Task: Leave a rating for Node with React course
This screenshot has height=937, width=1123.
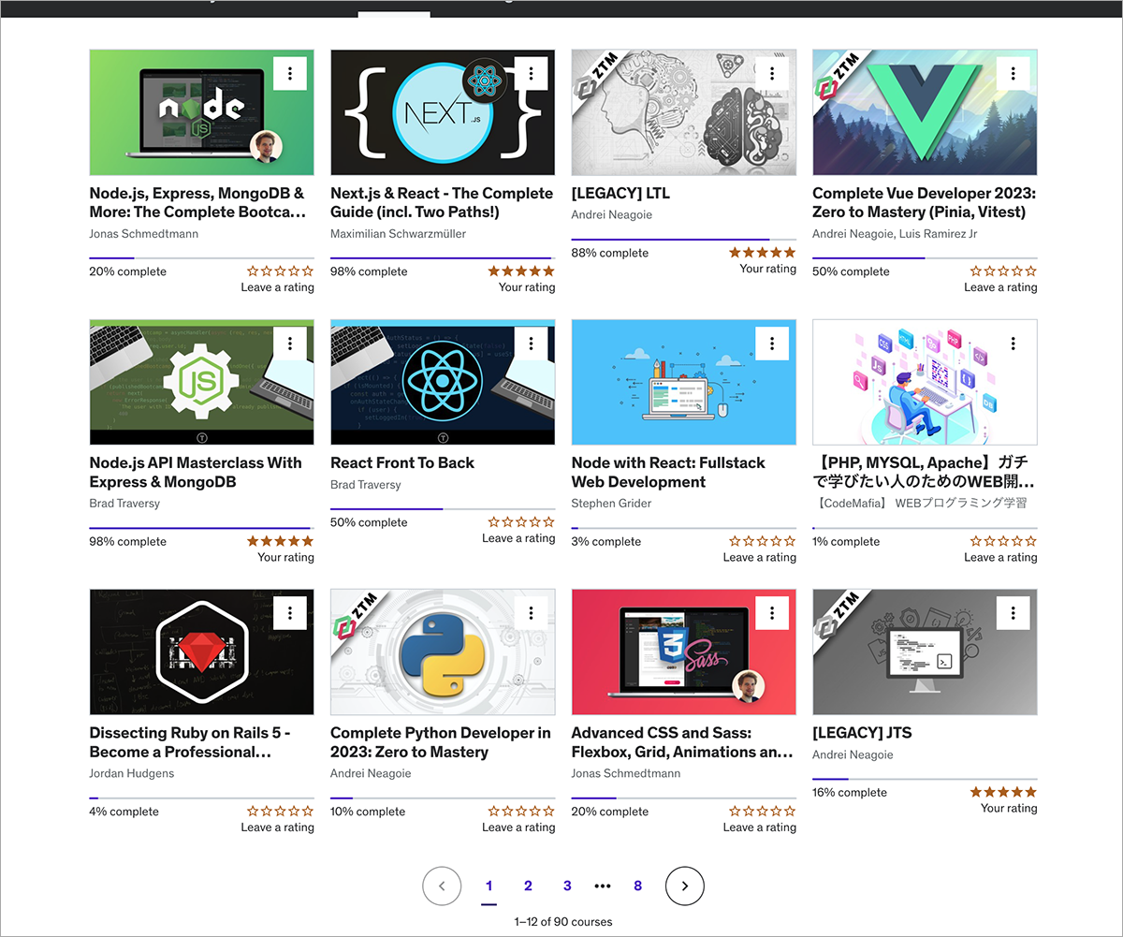Action: coord(761,541)
